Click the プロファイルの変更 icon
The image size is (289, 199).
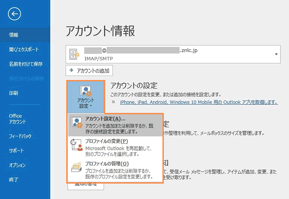click(76, 145)
